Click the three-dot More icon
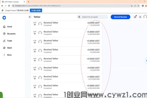Viewport: 147px width, 98px height. pos(4,55)
